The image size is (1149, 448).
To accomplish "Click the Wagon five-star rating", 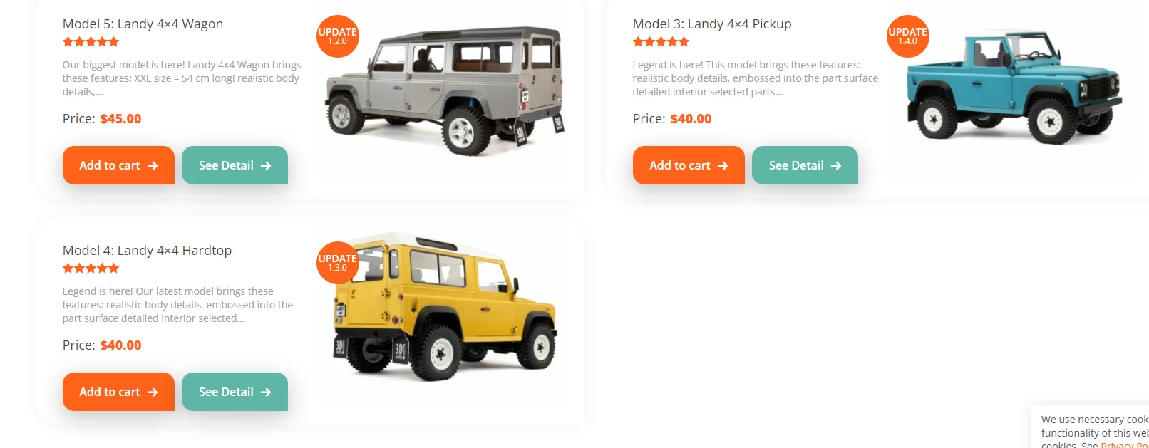I will pyautogui.click(x=91, y=42).
